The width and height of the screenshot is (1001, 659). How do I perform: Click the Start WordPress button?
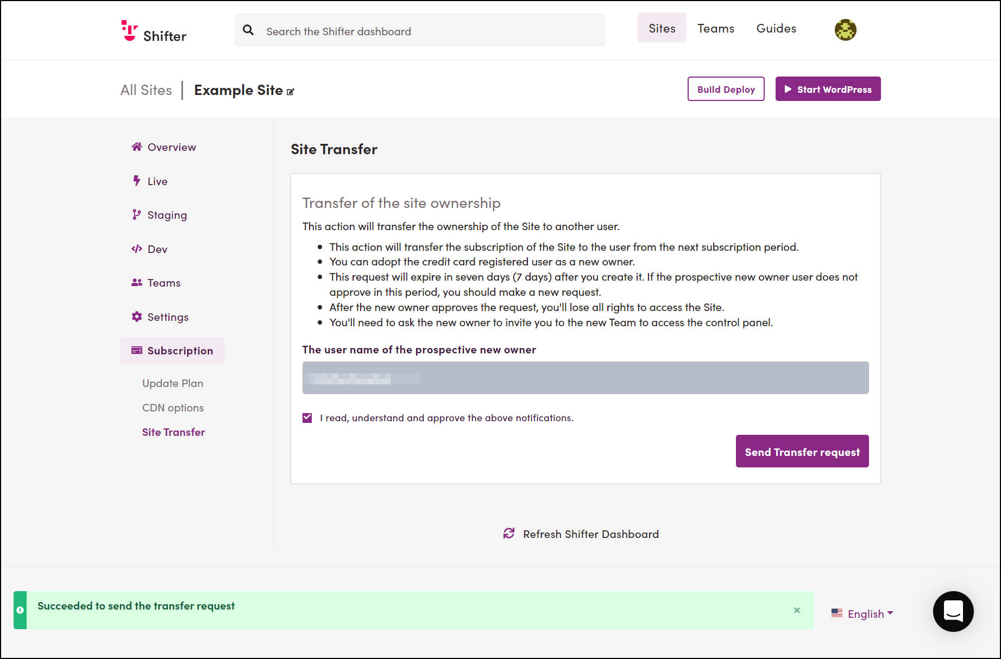click(828, 88)
